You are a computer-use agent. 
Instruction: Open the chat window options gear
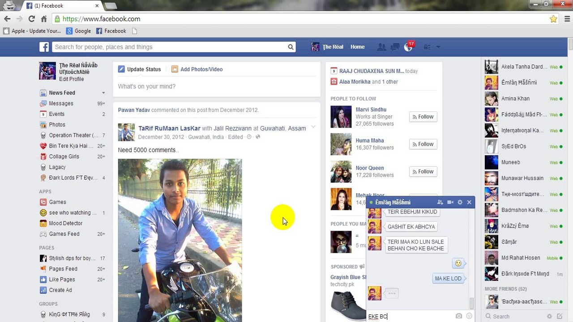(460, 203)
